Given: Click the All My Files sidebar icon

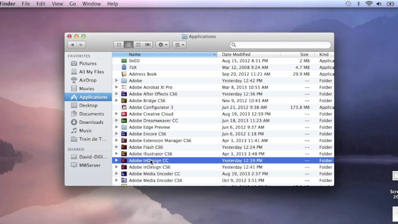Looking at the screenshot, I should point(74,72).
